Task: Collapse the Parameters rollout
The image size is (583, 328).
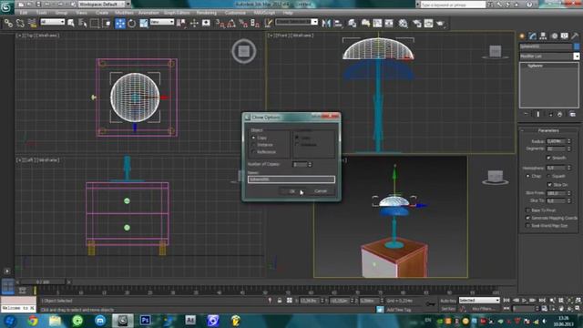Action: pos(548,130)
